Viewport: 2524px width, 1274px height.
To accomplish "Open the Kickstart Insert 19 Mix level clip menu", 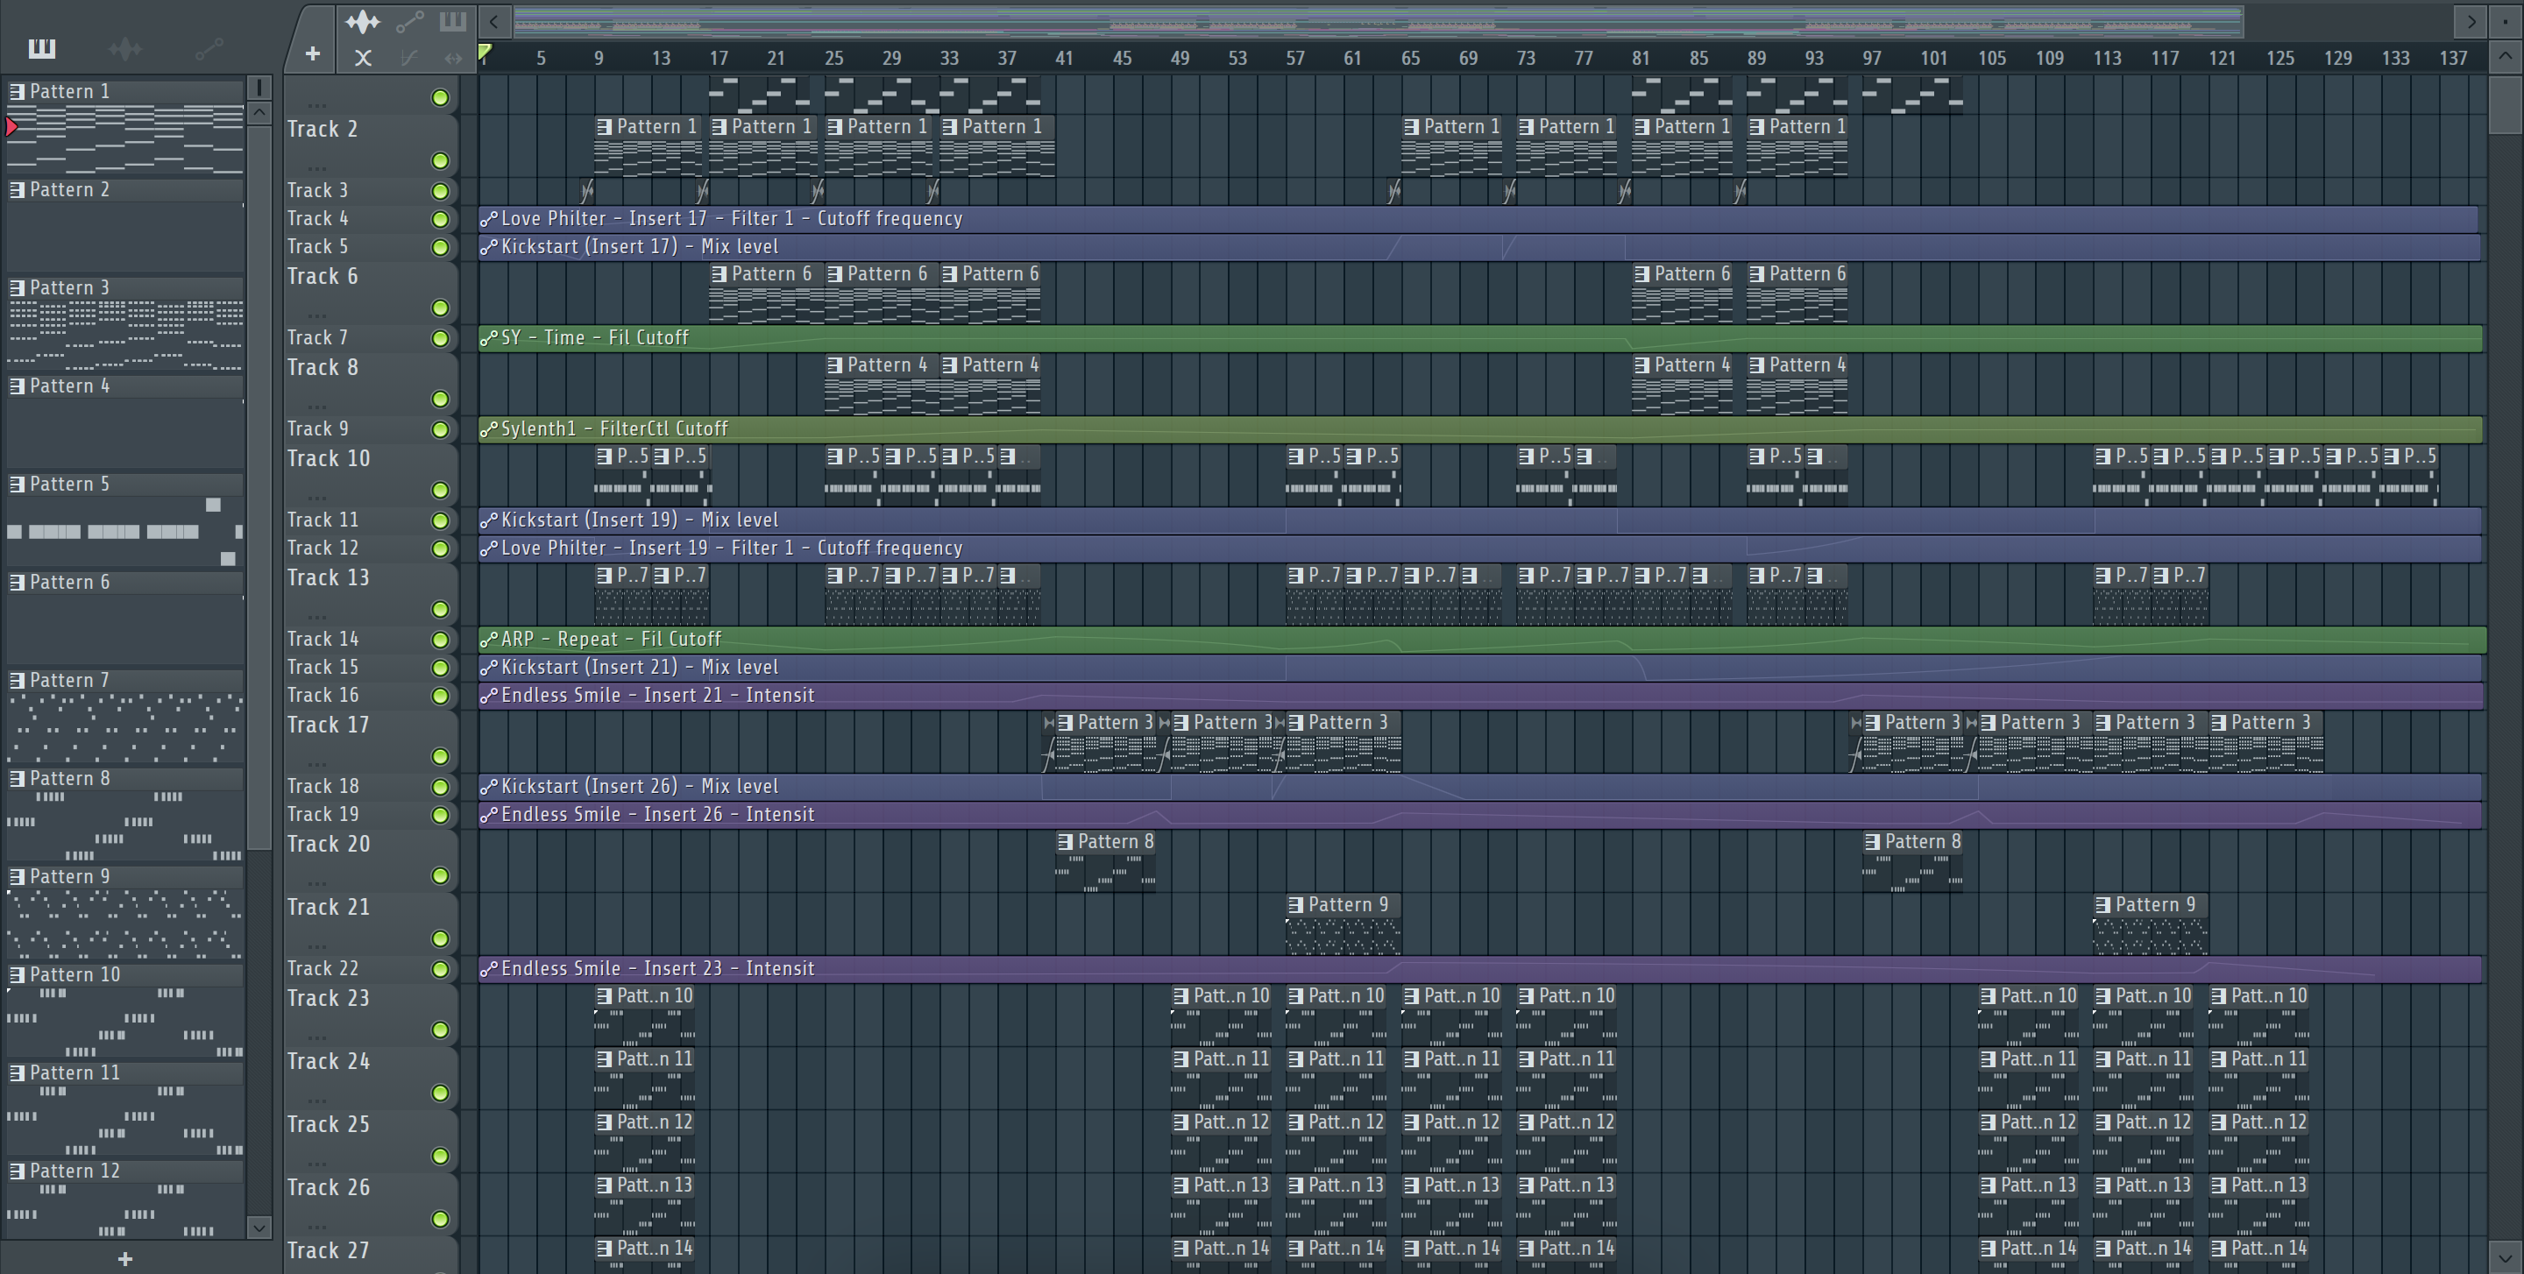I will click(x=489, y=520).
